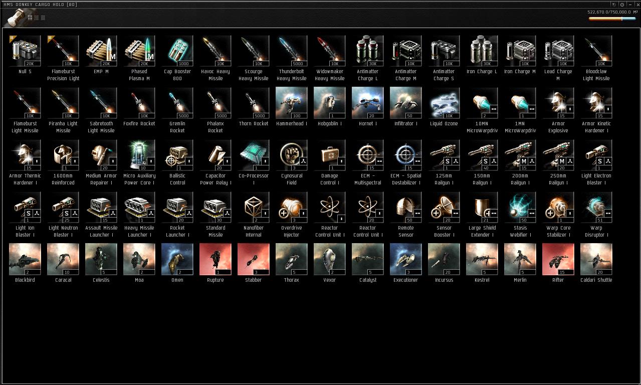This screenshot has height=385, width=641.
Task: Click the cargo capacity gauge bar
Action: (612, 19)
